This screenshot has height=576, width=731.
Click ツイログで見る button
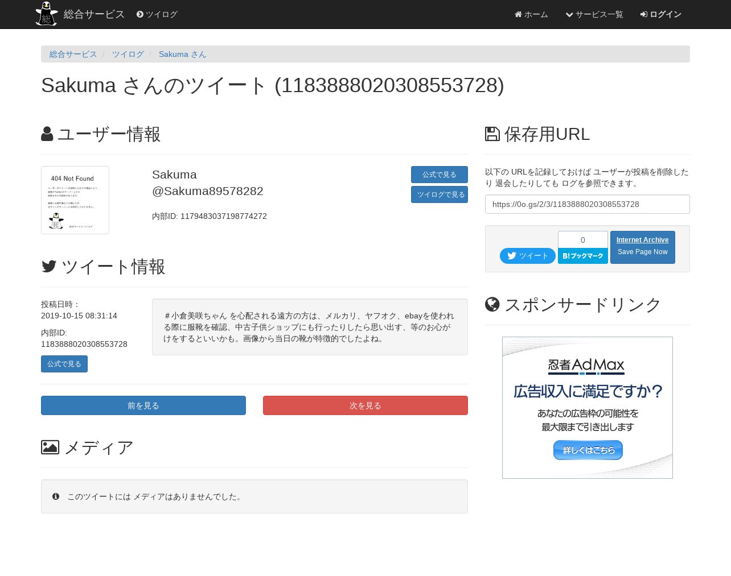[x=440, y=194]
